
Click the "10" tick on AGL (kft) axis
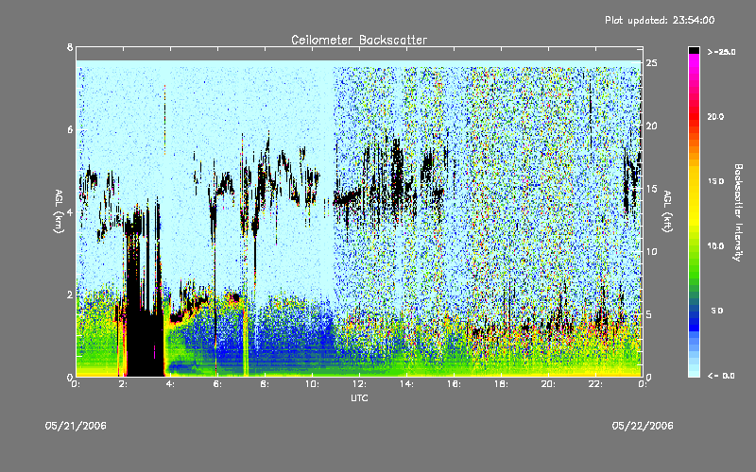[651, 251]
